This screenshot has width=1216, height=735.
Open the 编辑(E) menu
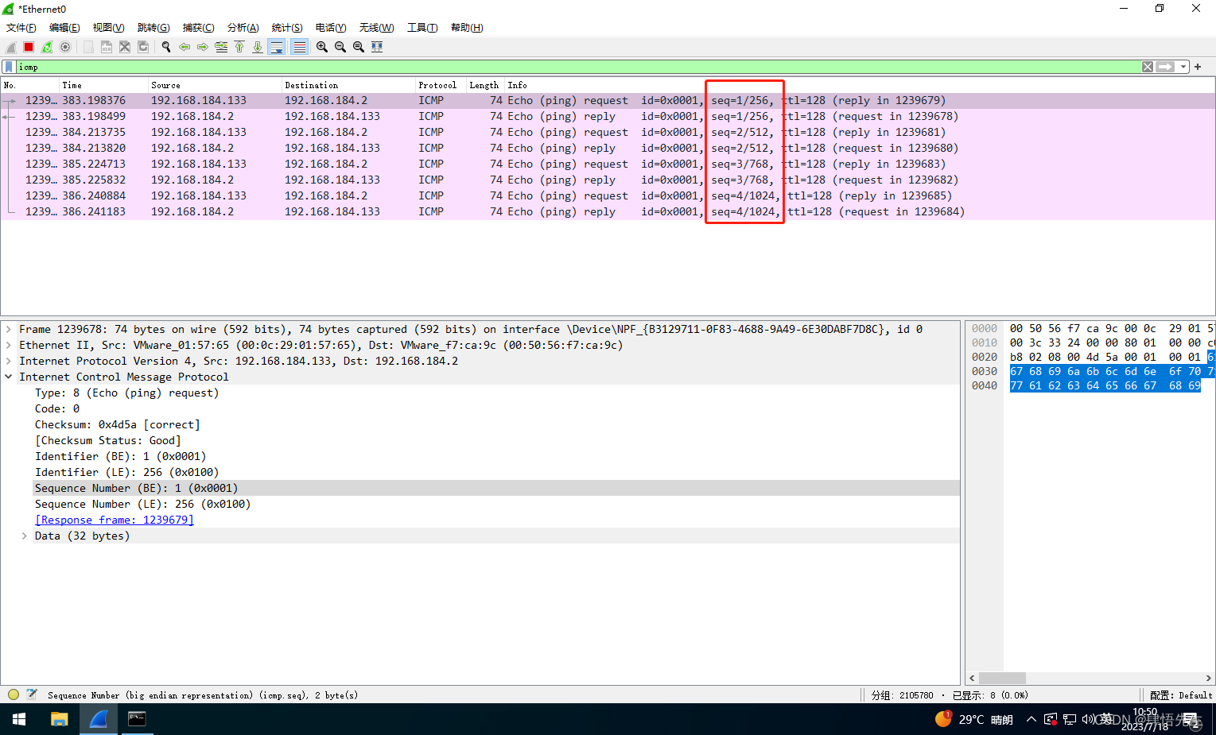(x=64, y=28)
